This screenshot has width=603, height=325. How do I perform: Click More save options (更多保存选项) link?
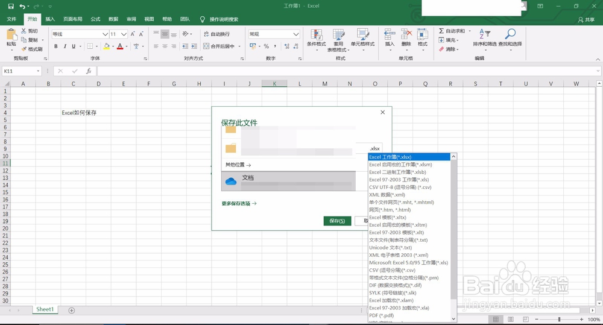(239, 203)
